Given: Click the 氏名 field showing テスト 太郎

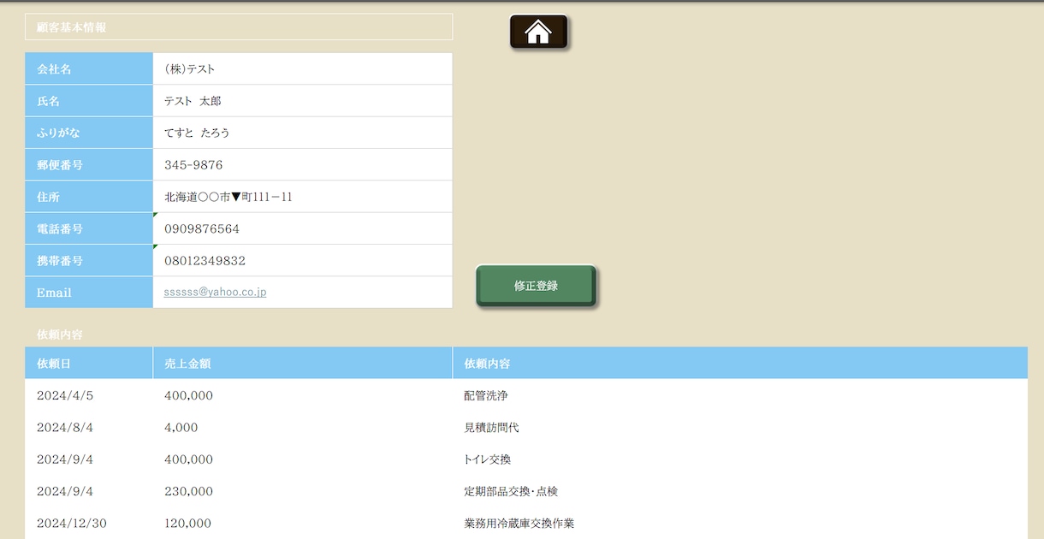Looking at the screenshot, I should click(x=302, y=101).
